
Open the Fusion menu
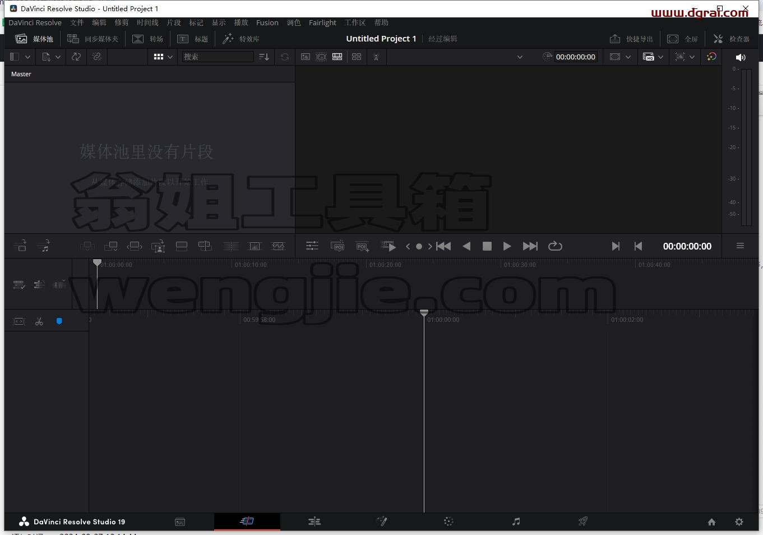click(267, 22)
